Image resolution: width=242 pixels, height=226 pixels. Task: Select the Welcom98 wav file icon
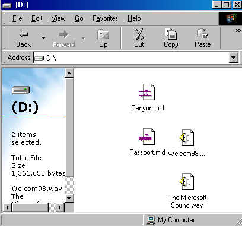coord(187,138)
